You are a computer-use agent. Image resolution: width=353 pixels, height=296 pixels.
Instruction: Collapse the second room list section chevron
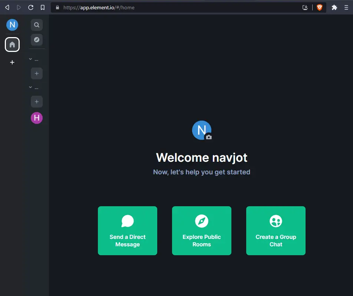(x=30, y=87)
